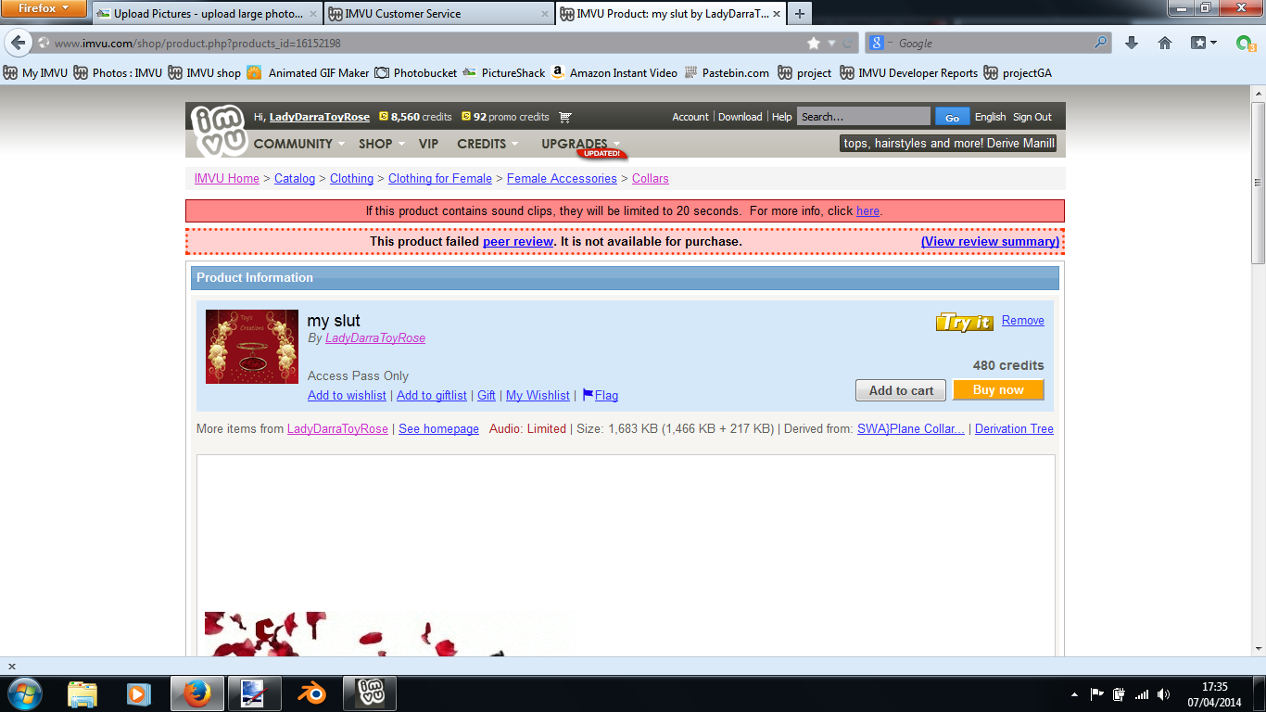Click the browser URL address bar

[426, 43]
